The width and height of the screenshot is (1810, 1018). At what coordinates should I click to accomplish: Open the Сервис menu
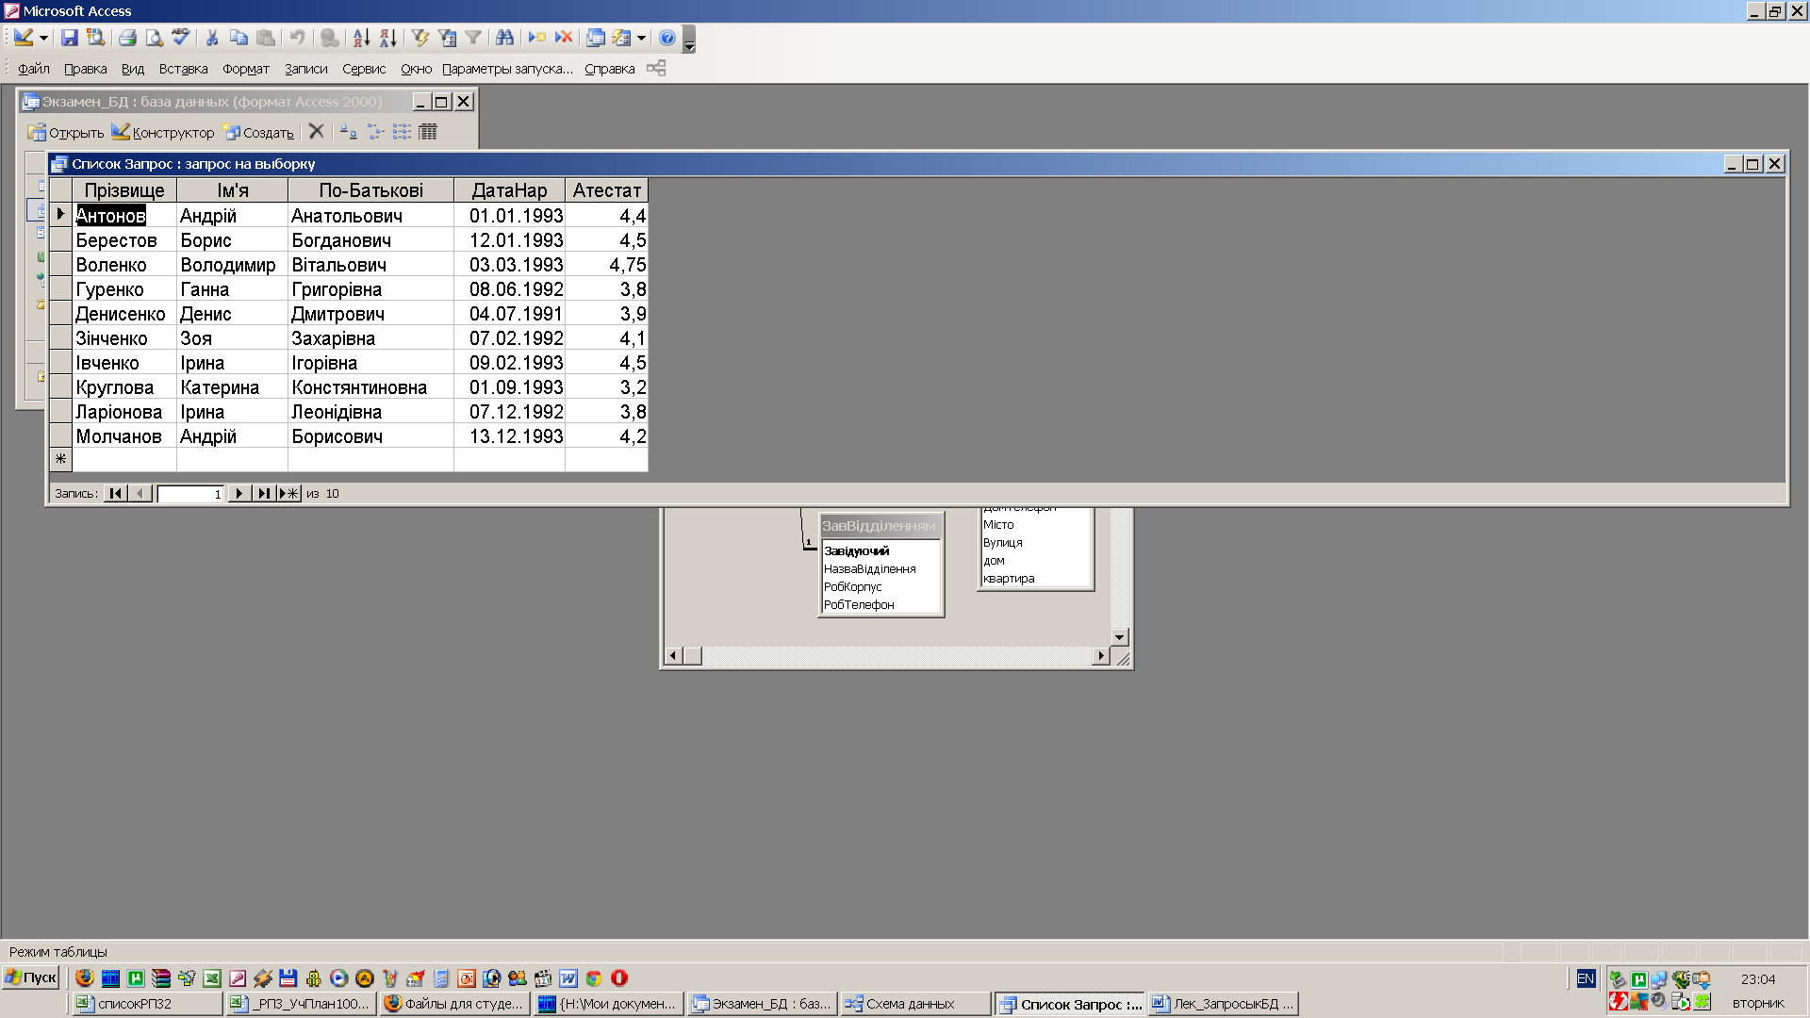point(364,69)
